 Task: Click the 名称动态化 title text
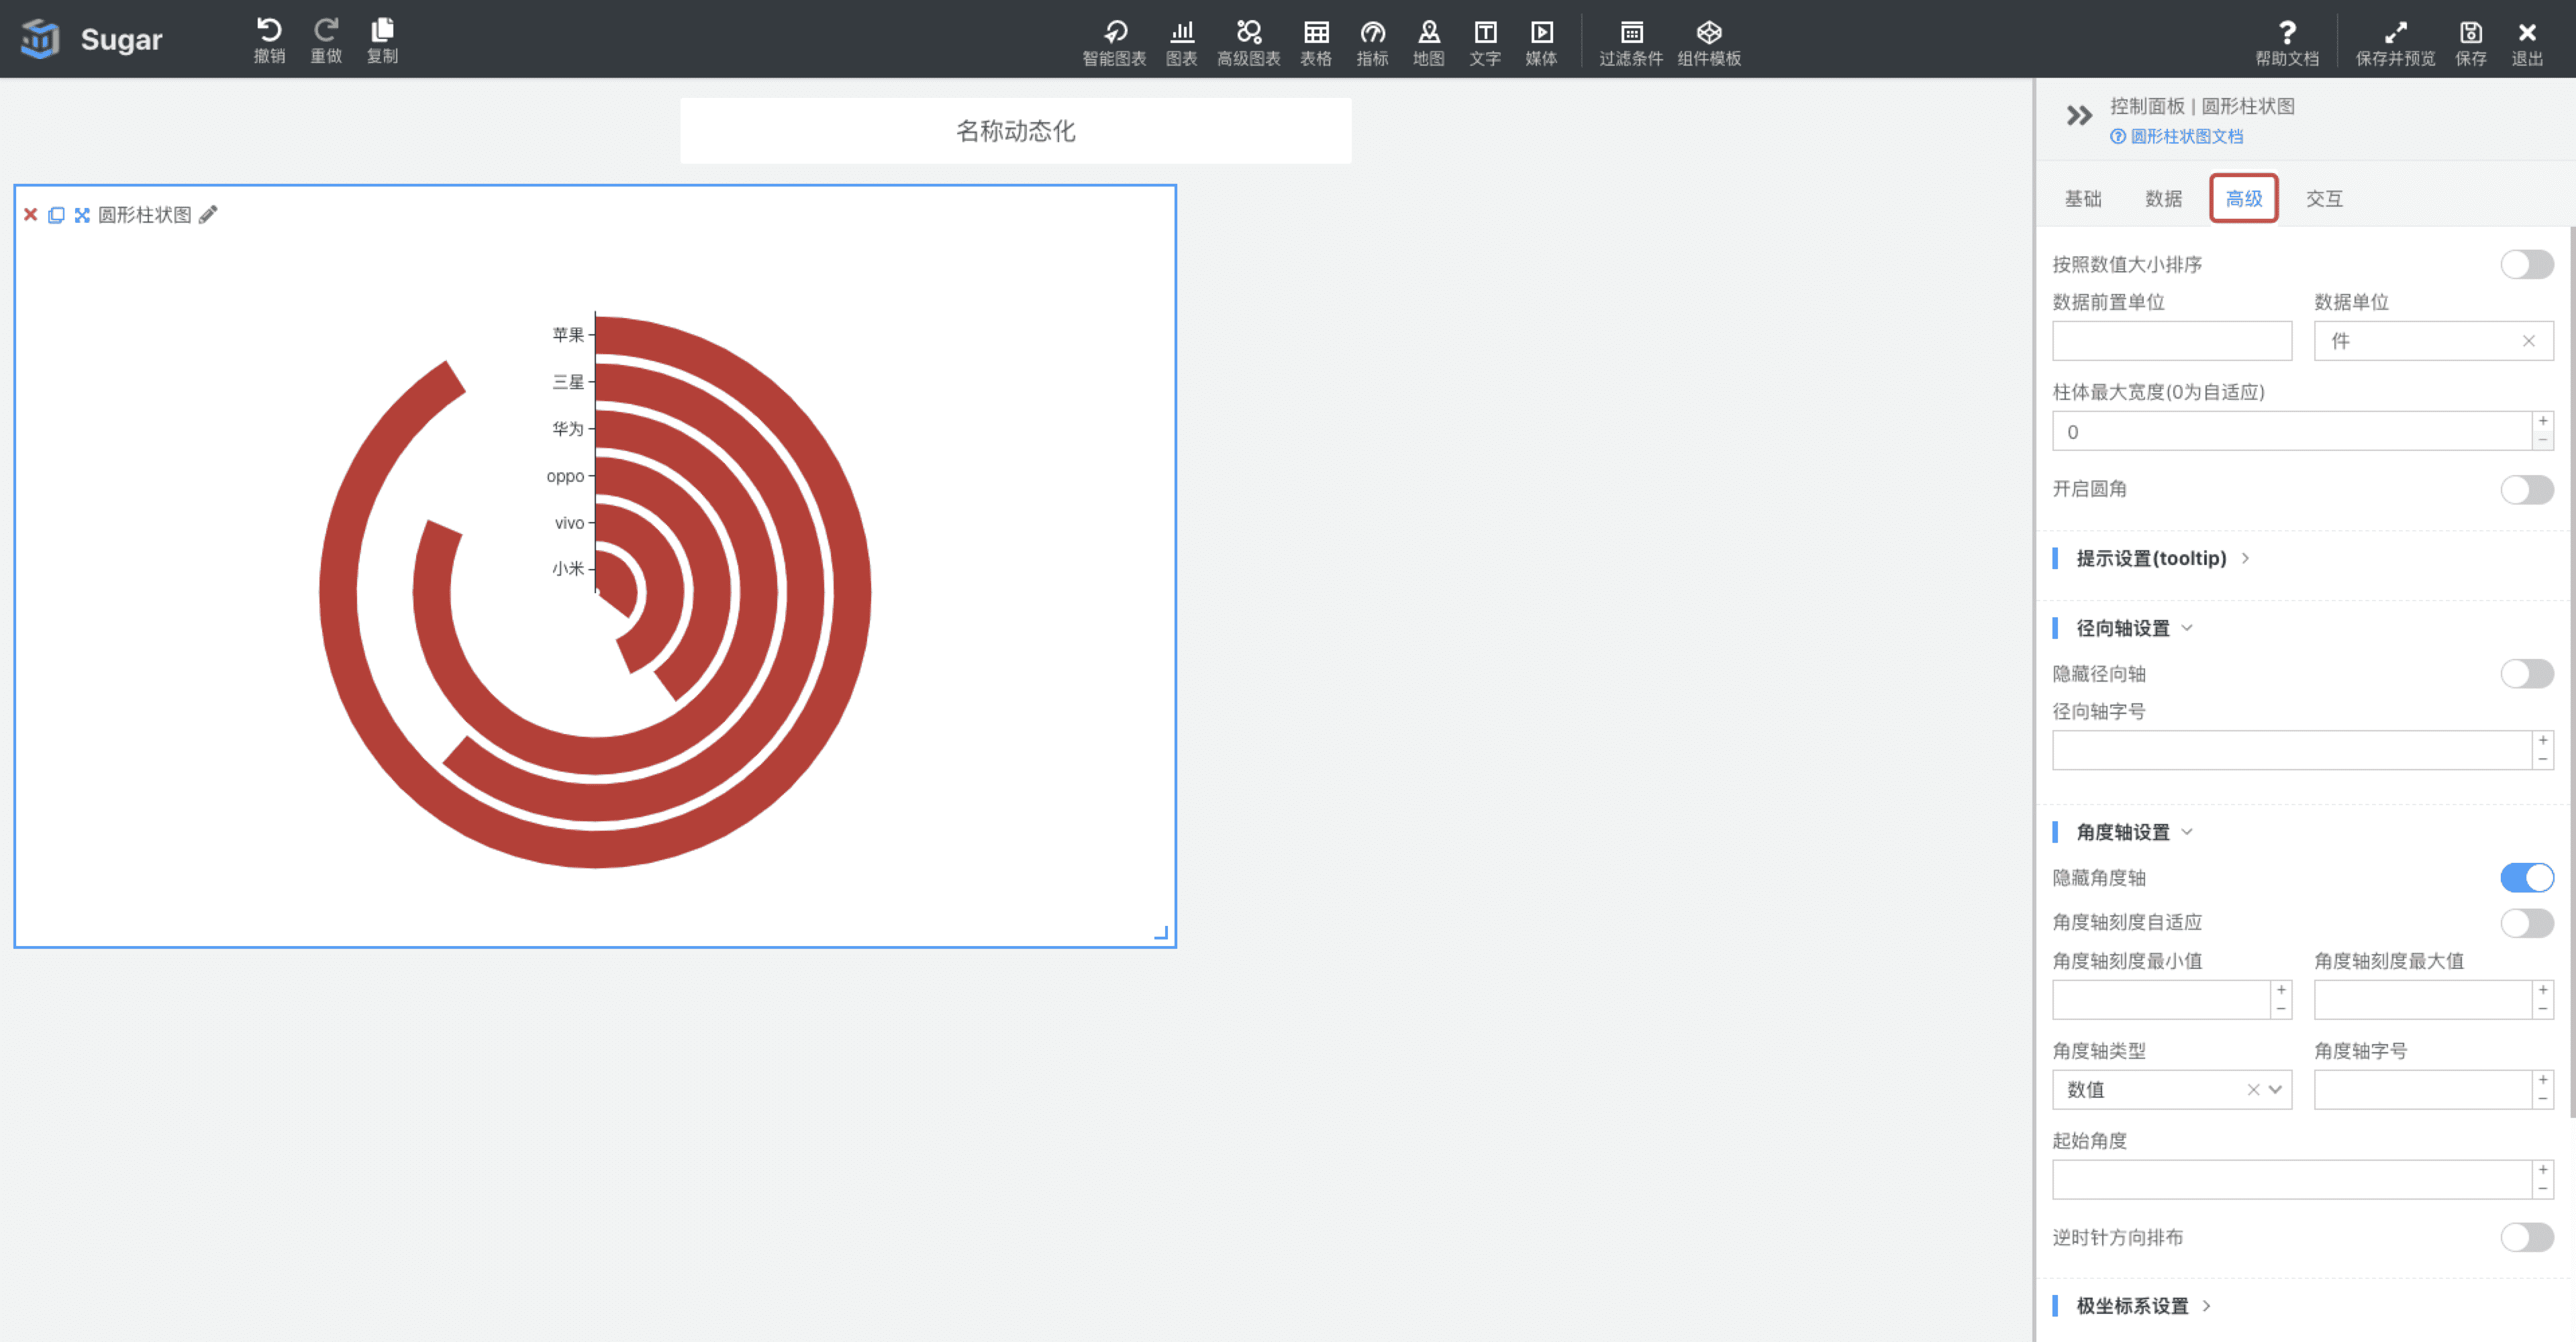(1015, 131)
